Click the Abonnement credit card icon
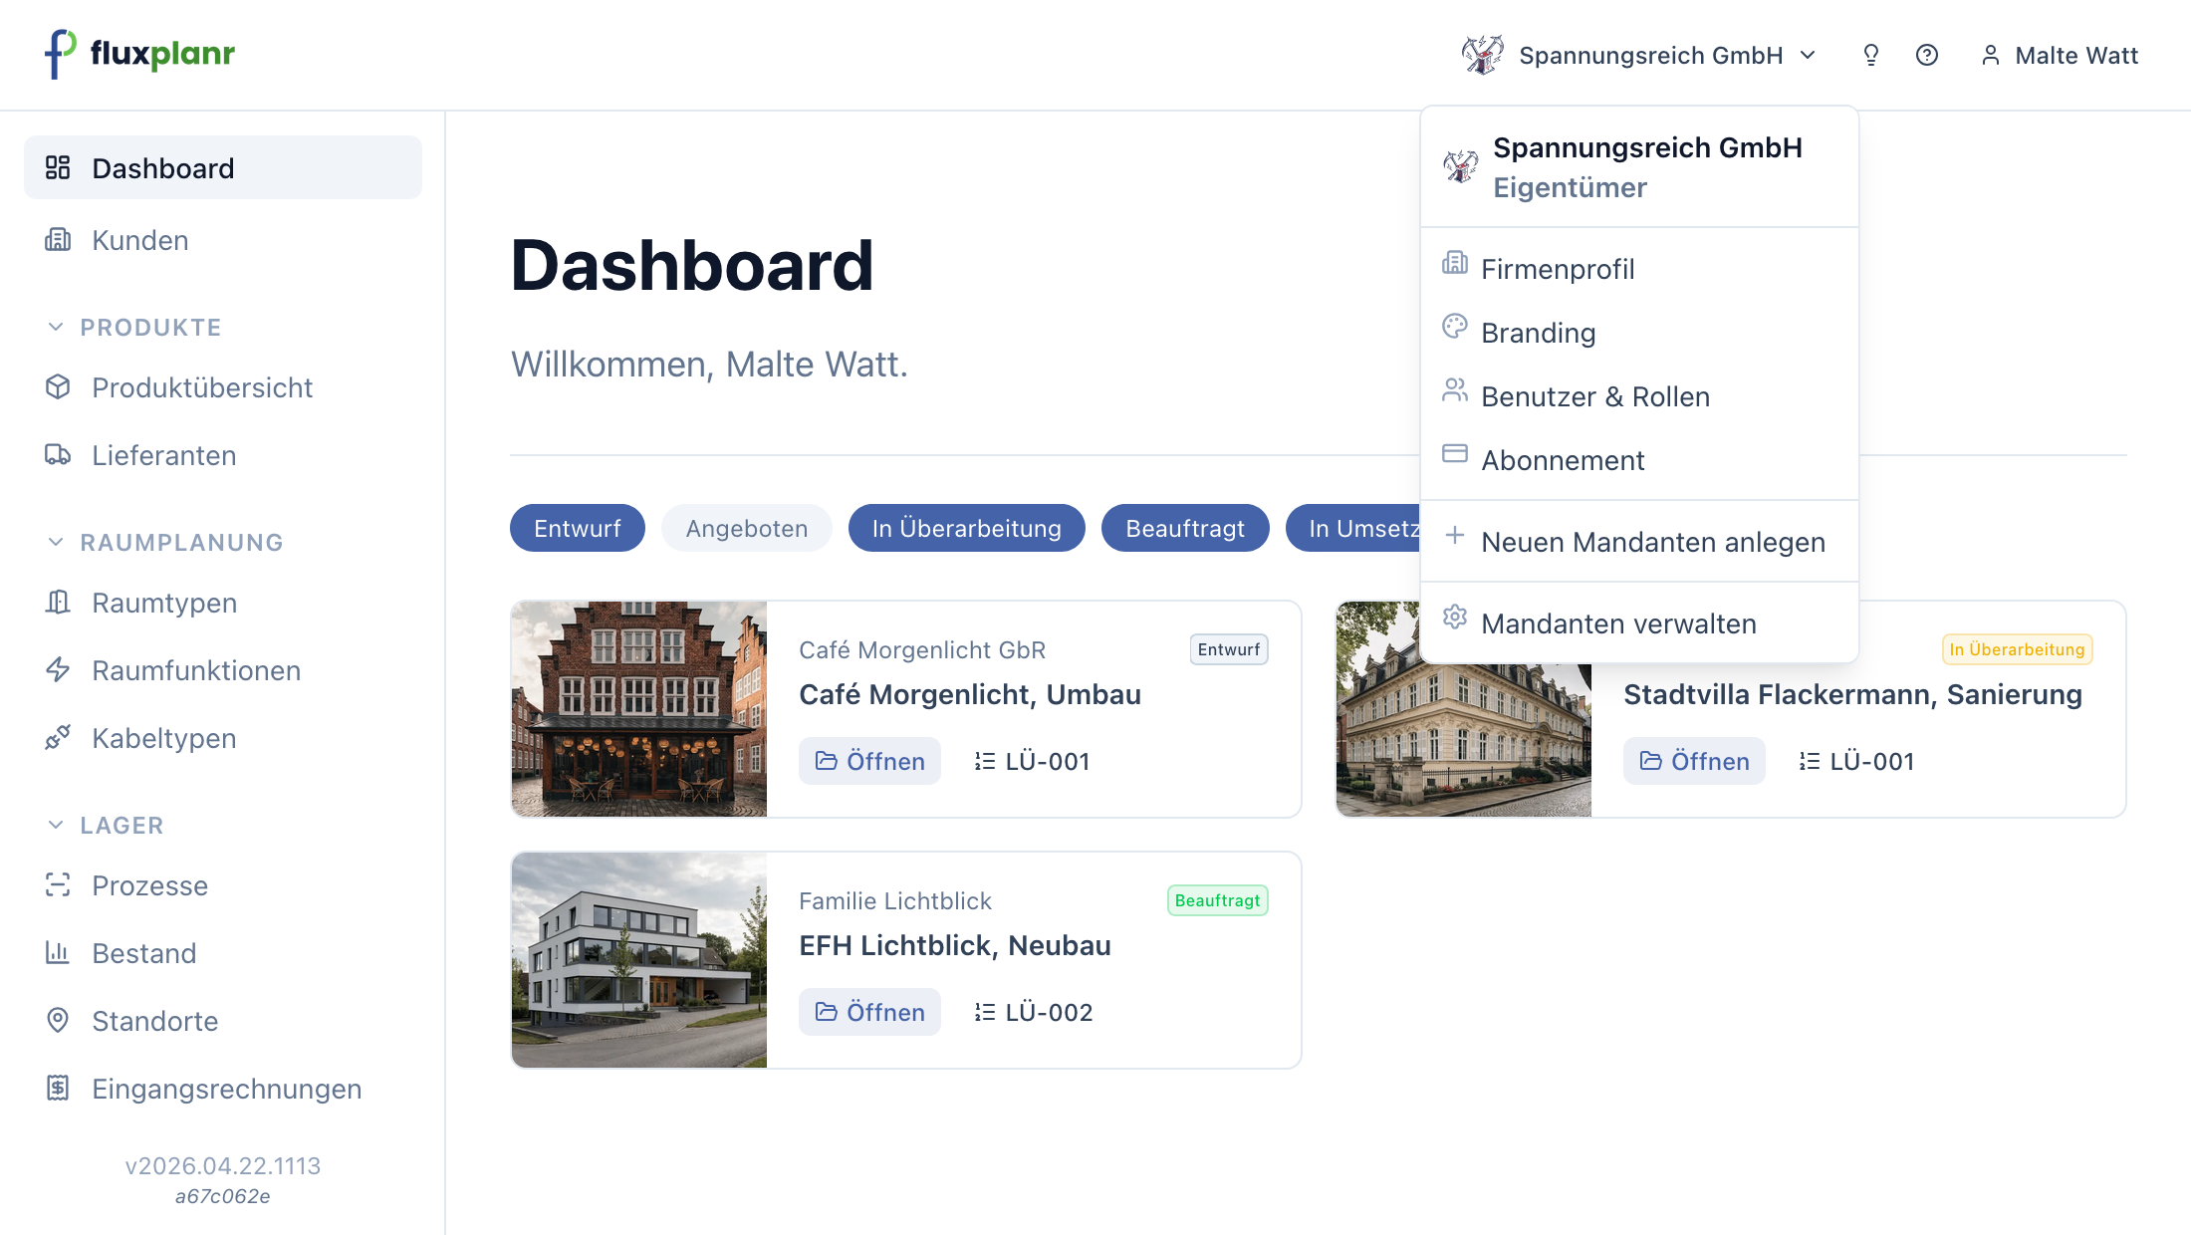The height and width of the screenshot is (1235, 2191). pos(1455,454)
